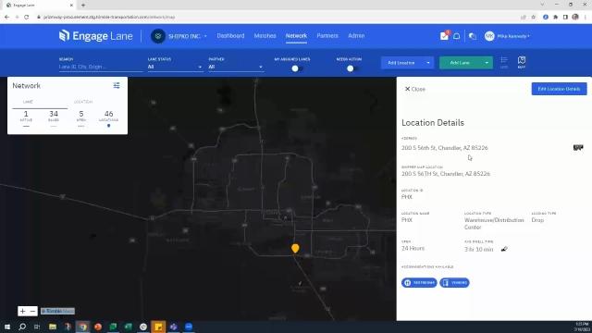Image resolution: width=592 pixels, height=333 pixels.
Task: Click the 3 hr 10 min dwell time
Action: pyautogui.click(x=479, y=249)
